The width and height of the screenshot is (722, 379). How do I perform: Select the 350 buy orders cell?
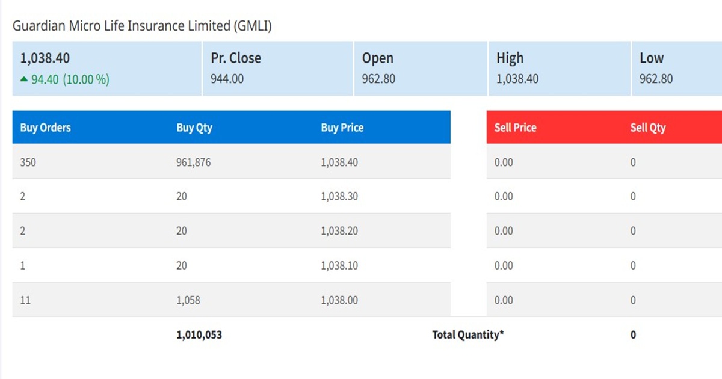click(x=28, y=162)
